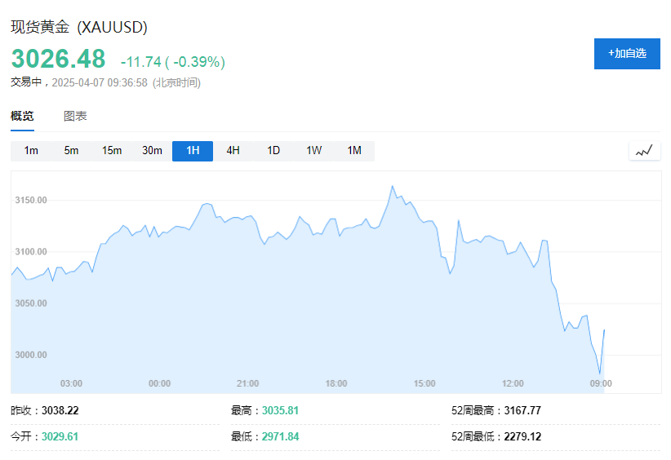Image resolution: width=671 pixels, height=460 pixels.
Task: Switch chart to 30m interval
Action: (152, 151)
